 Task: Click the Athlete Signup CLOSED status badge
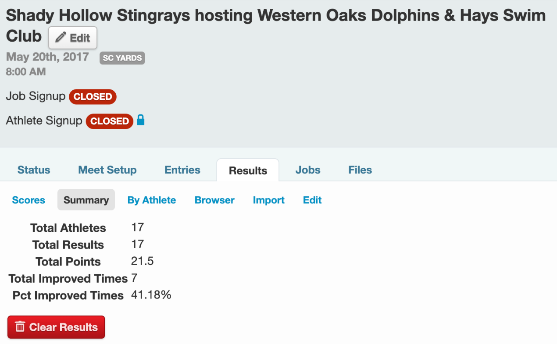(109, 121)
